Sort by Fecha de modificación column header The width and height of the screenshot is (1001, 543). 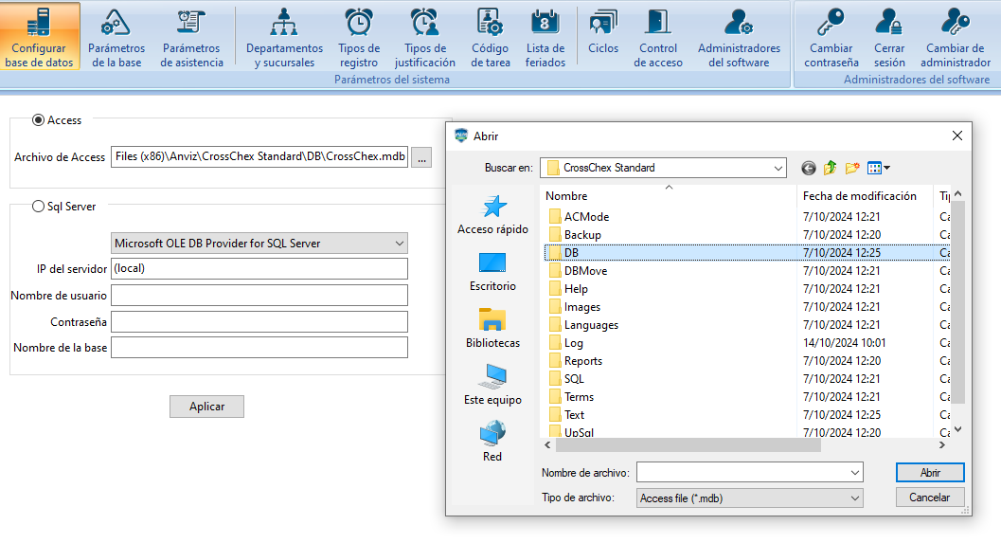(x=865, y=196)
